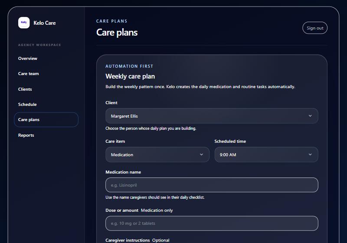This screenshot has width=347, height=243.
Task: Open the Scheduled time 9:00 AM dropdown
Action: click(x=266, y=155)
